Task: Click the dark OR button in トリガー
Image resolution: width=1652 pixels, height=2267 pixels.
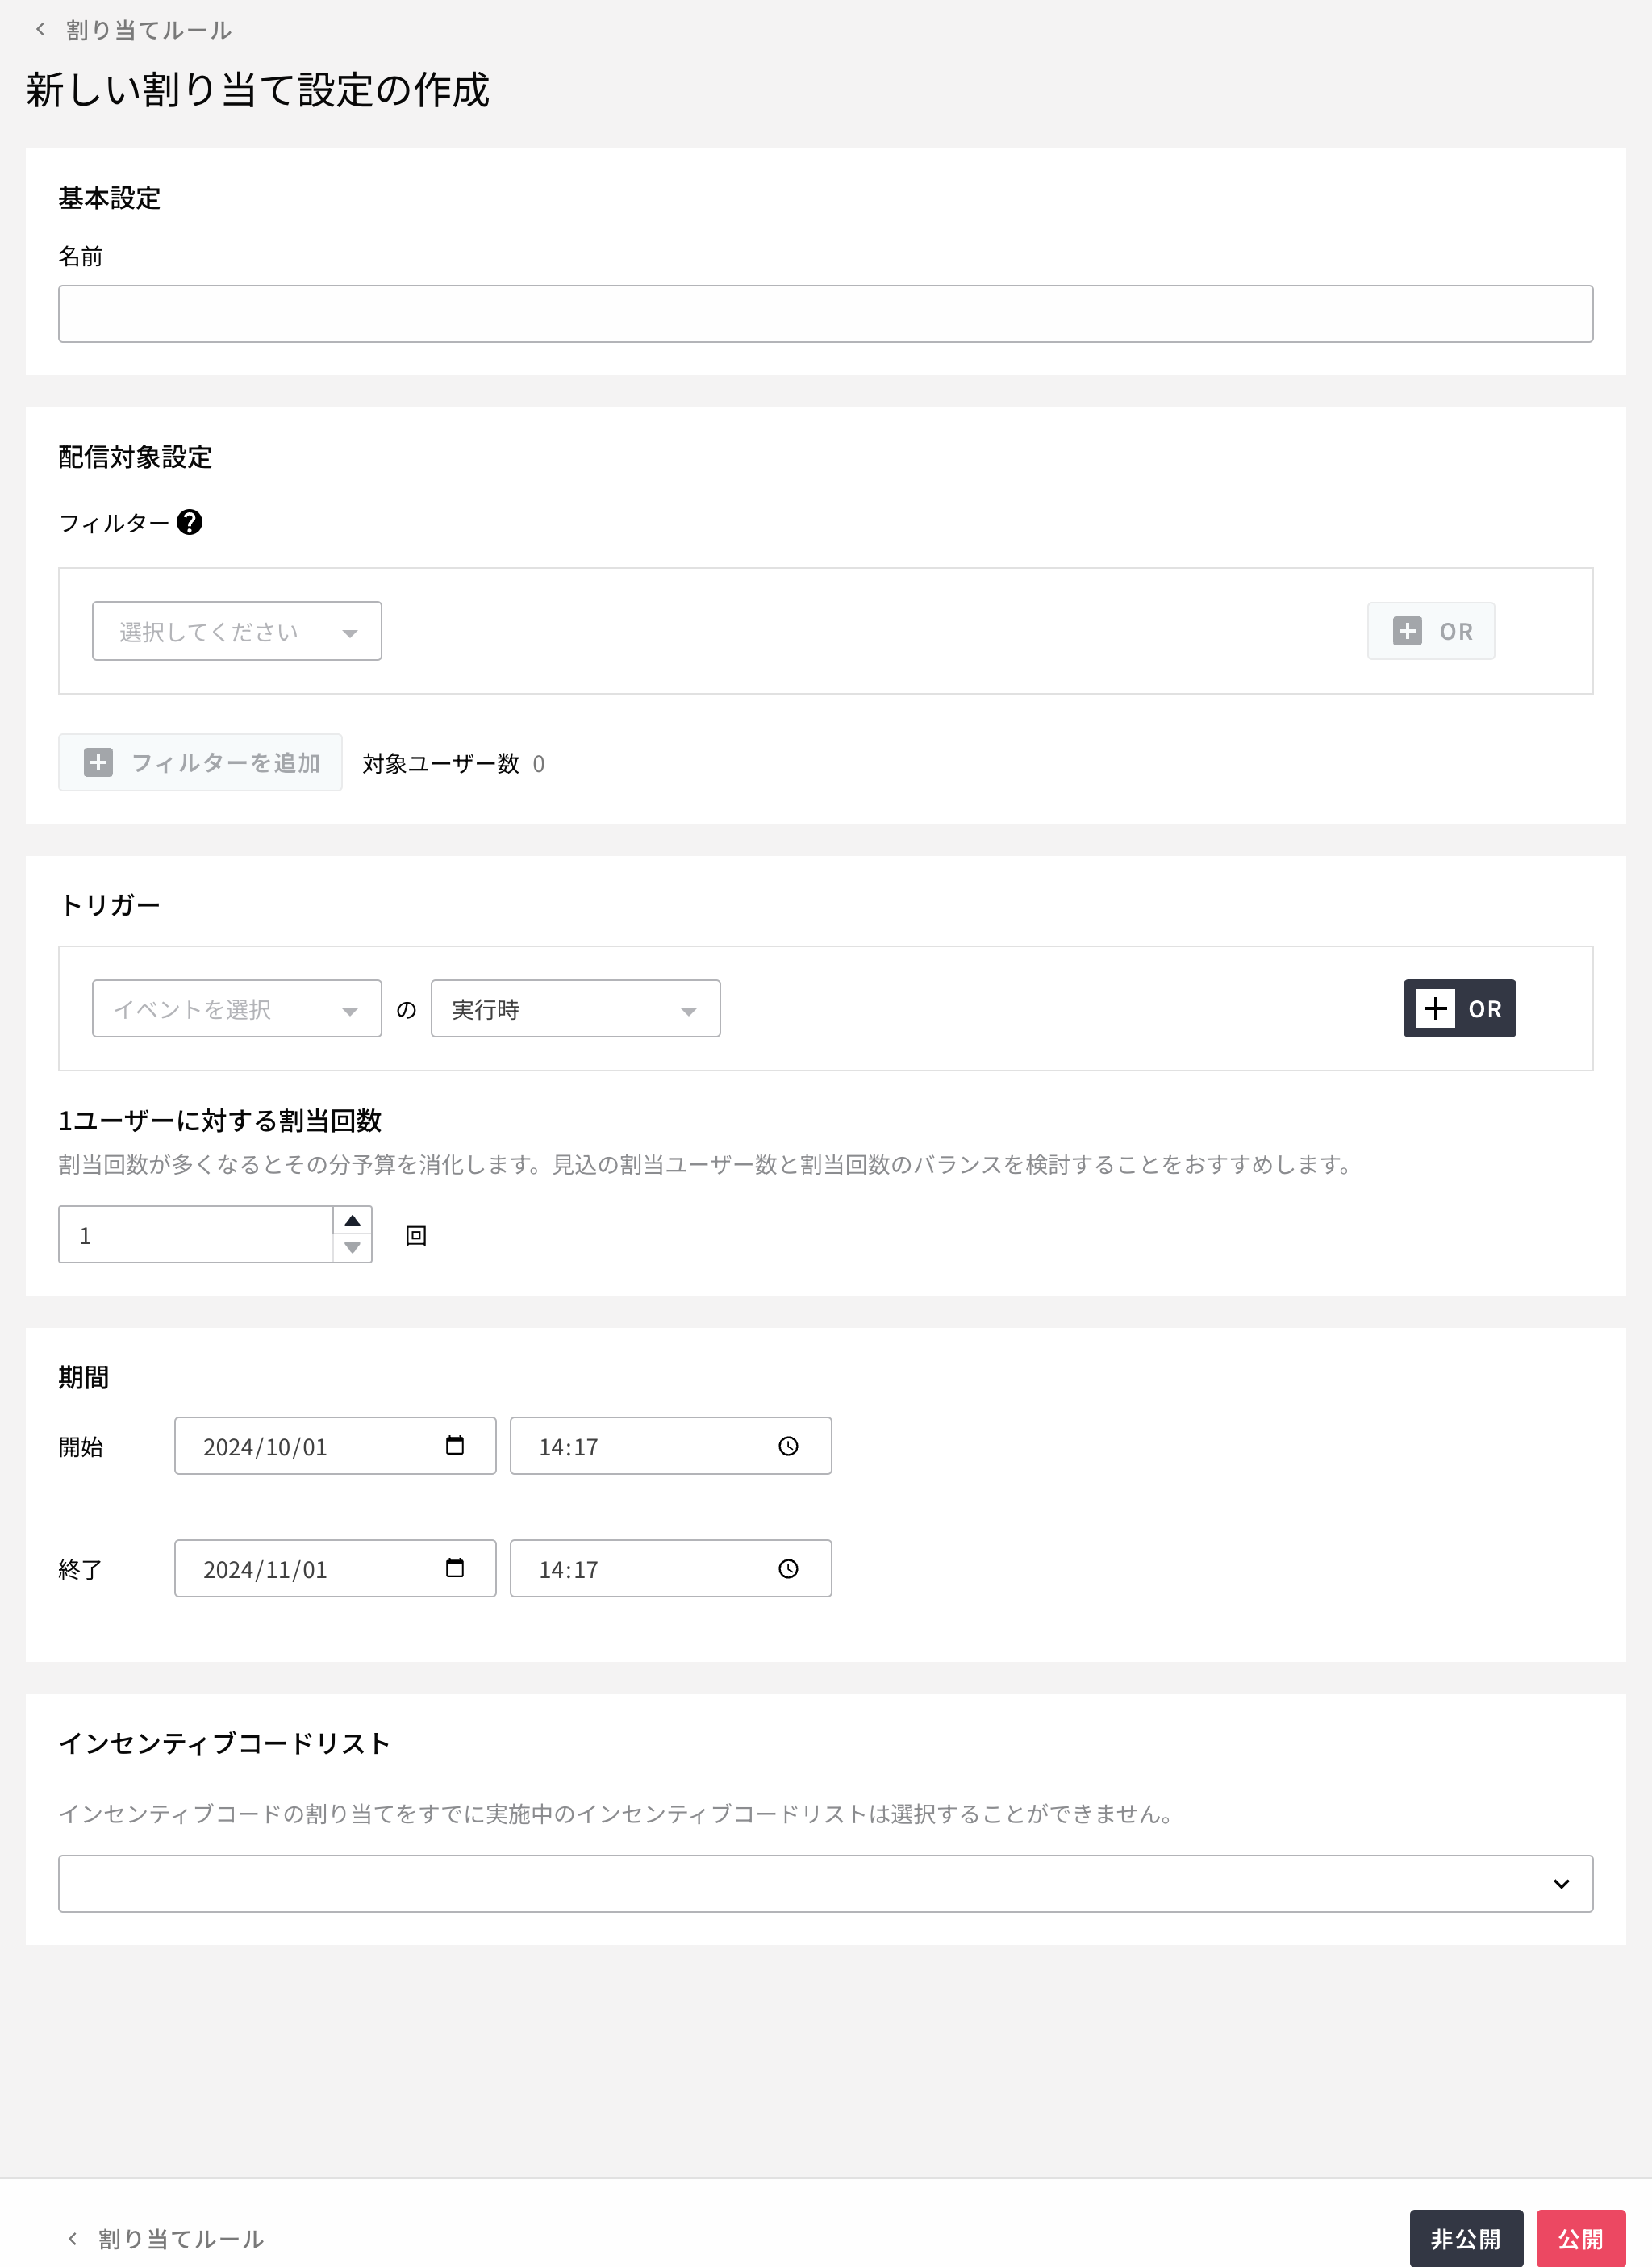Action: tap(1459, 1008)
